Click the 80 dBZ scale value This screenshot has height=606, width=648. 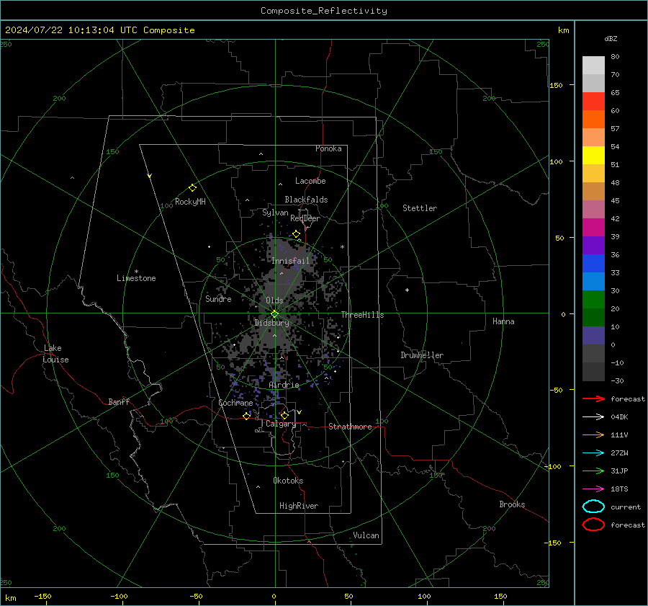(615, 57)
